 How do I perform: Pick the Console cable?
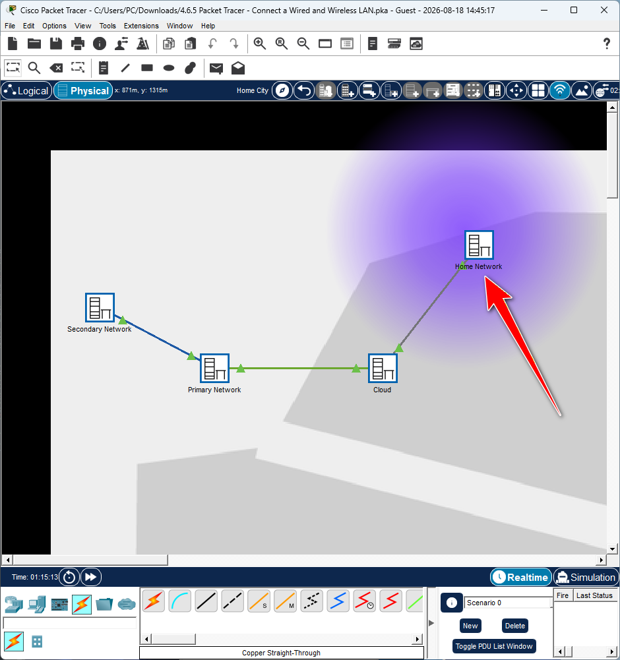(180, 601)
